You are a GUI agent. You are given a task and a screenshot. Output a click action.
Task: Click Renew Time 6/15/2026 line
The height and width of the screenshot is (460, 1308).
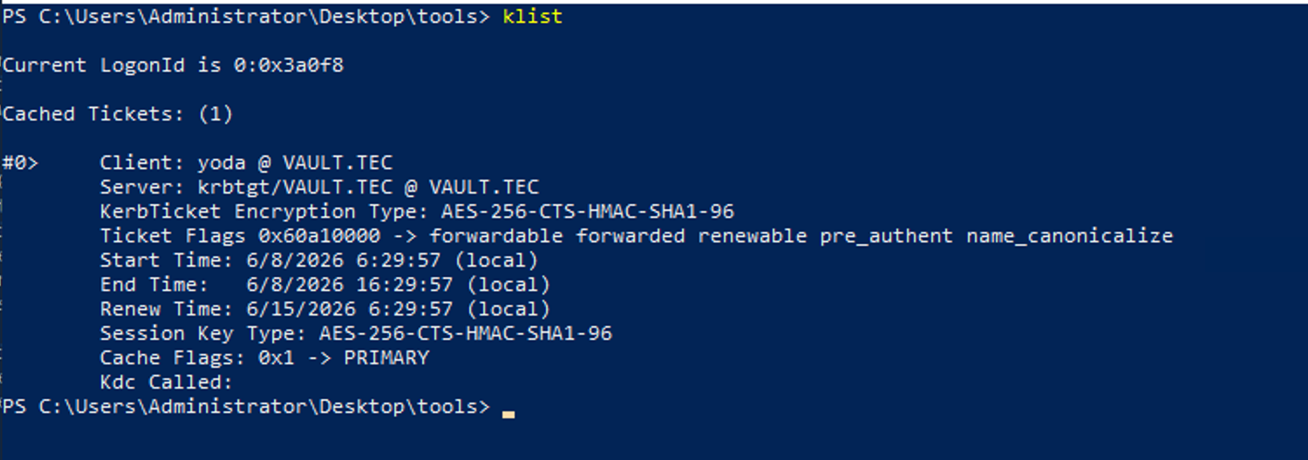point(325,309)
